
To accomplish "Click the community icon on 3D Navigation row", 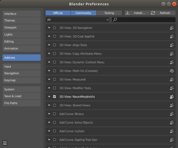I will [x=172, y=28].
